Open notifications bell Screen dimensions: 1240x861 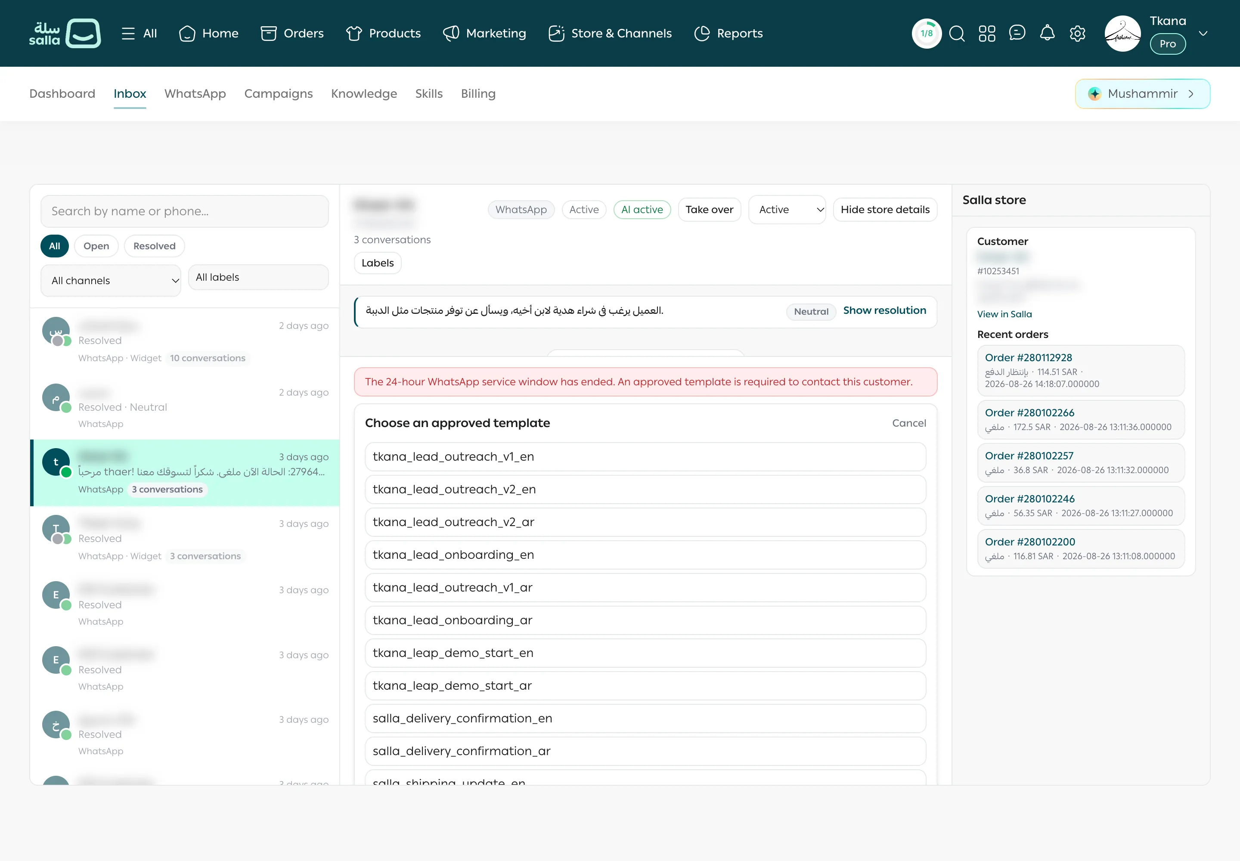tap(1048, 34)
